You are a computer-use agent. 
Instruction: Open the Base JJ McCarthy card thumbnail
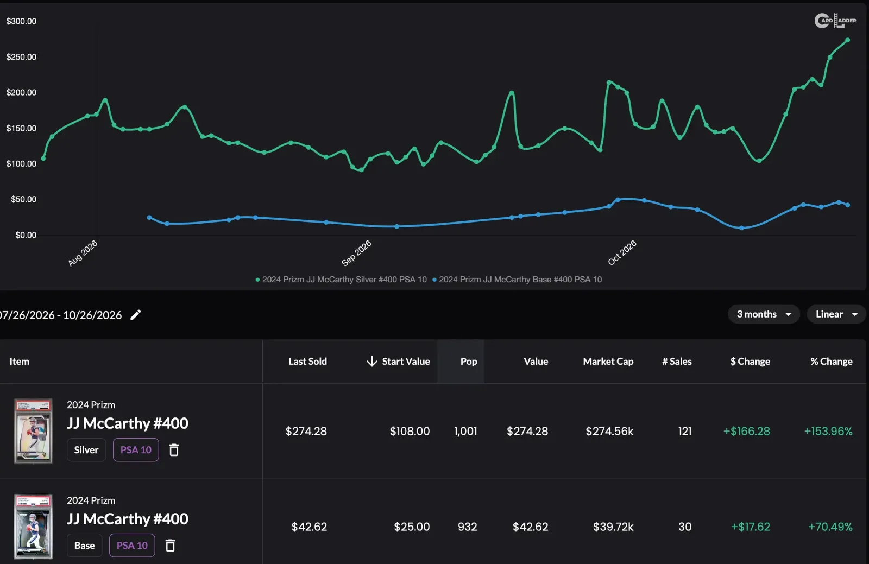click(x=33, y=527)
